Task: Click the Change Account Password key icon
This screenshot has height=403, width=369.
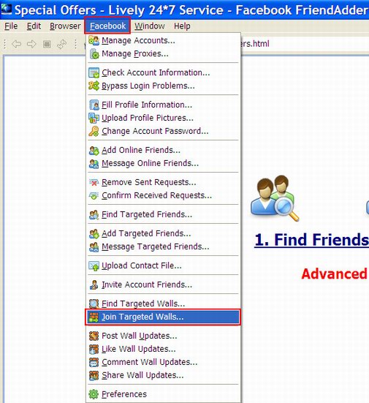Action: tap(94, 132)
